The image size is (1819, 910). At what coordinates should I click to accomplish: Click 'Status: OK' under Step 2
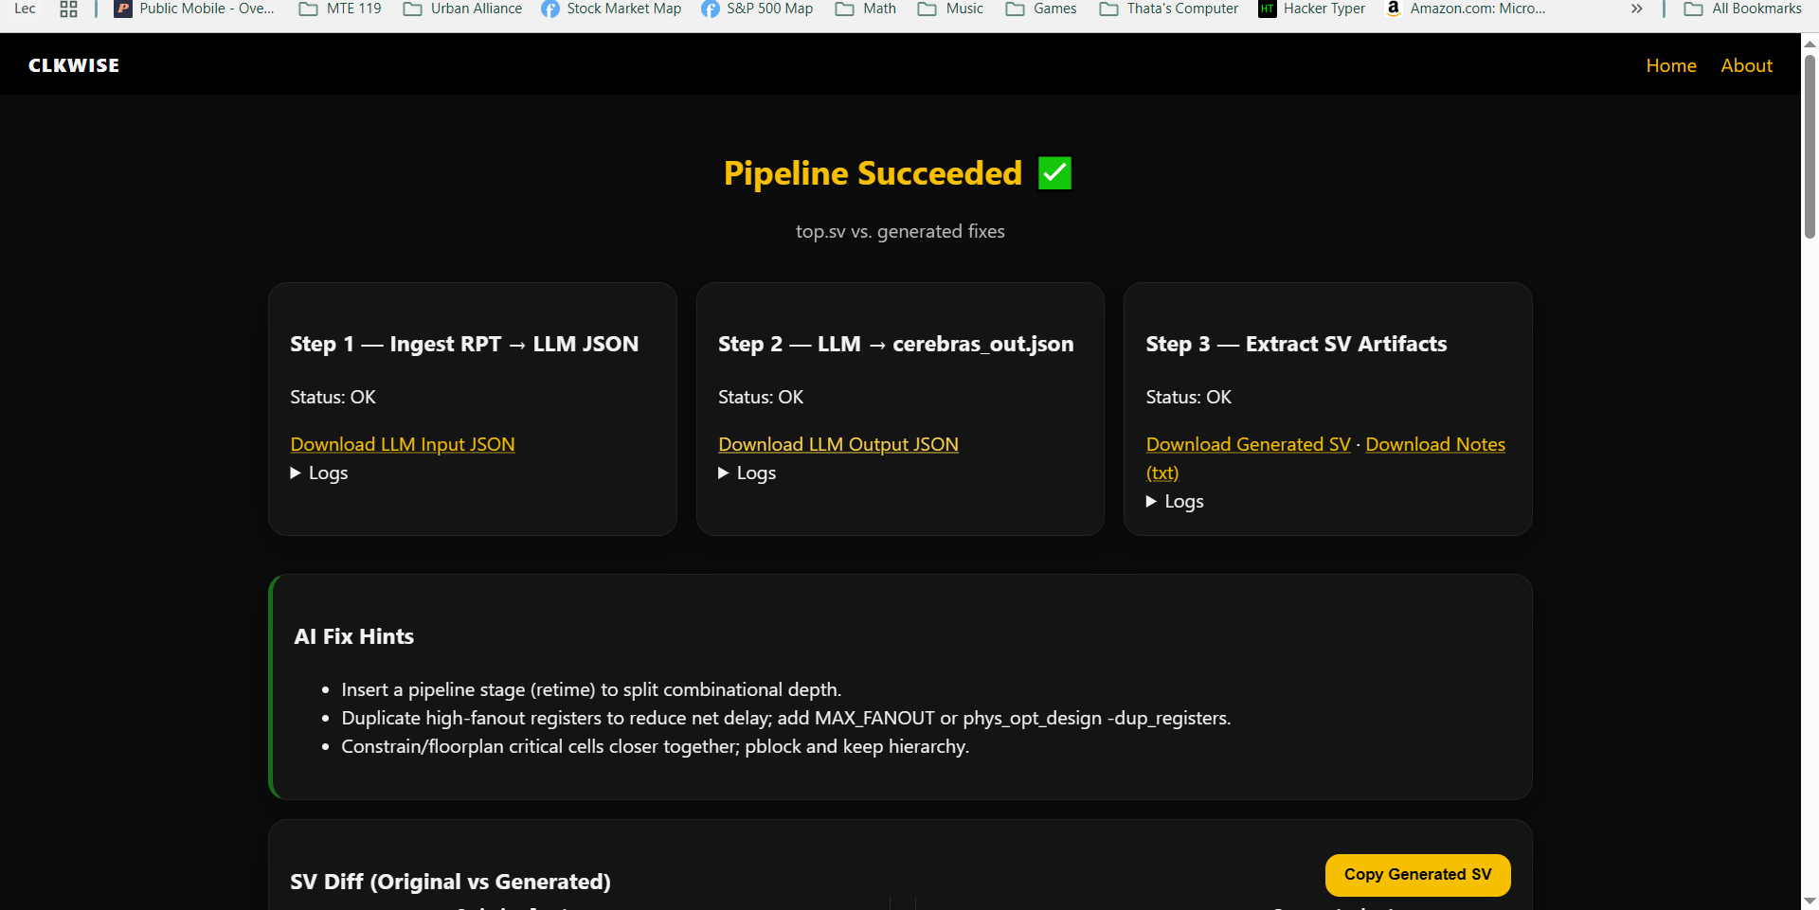[x=761, y=397]
